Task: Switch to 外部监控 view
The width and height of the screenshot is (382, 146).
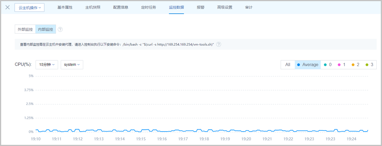Action: click(x=25, y=29)
